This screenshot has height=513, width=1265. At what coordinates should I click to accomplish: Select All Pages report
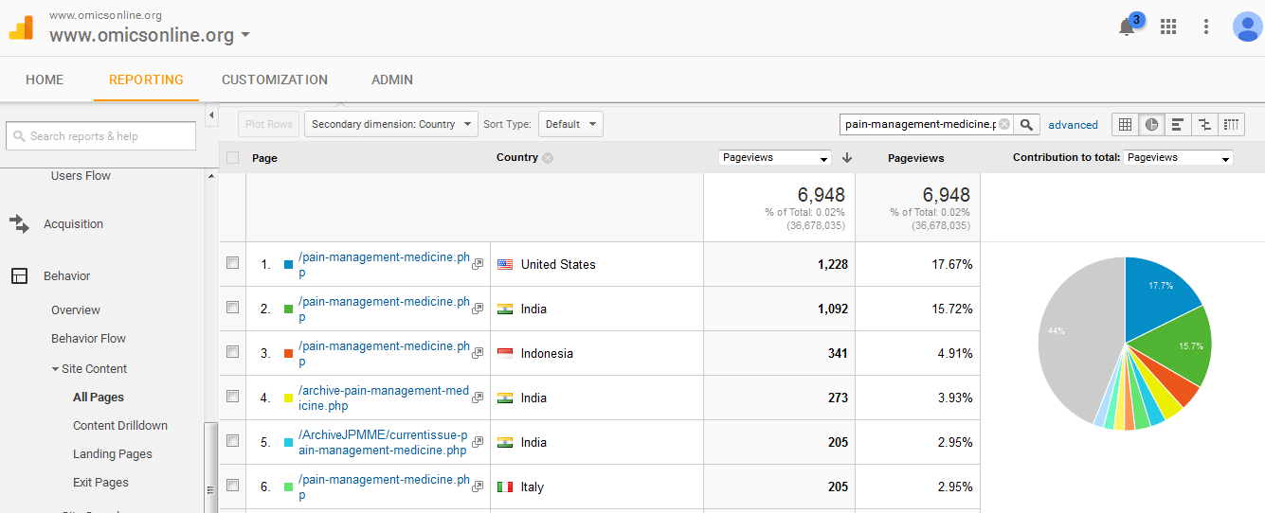click(99, 398)
